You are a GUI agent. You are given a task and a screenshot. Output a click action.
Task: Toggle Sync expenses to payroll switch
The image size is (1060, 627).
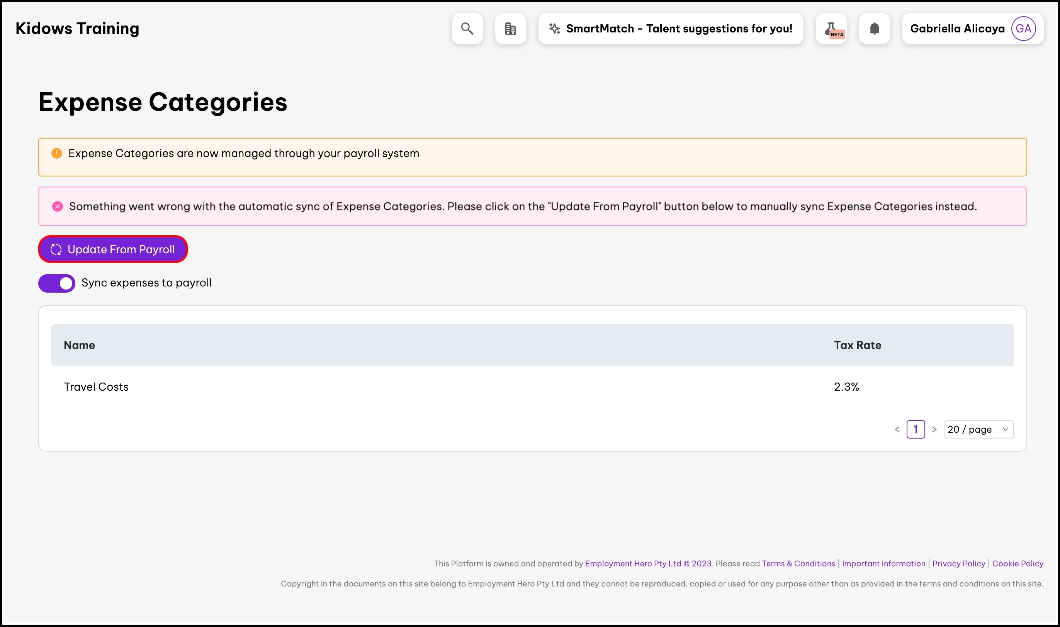point(57,283)
